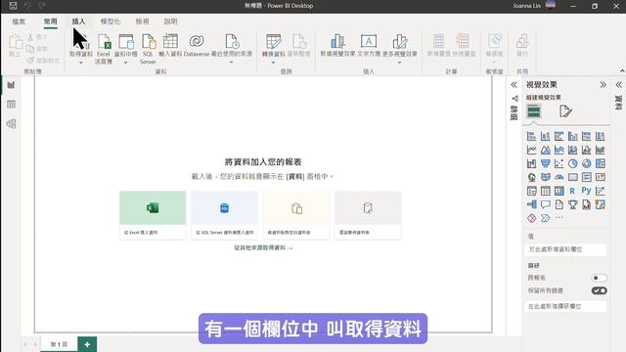The image size is (626, 352).
Task: Select the Power Apps diamond visual
Action: point(531,218)
